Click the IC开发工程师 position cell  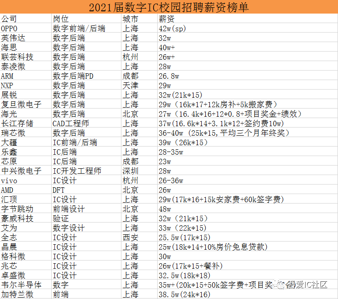point(86,171)
